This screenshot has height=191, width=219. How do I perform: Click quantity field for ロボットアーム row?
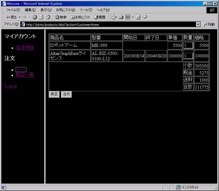188,45
